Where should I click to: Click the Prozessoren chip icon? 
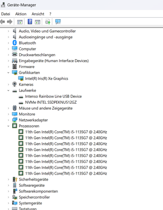point(15,126)
